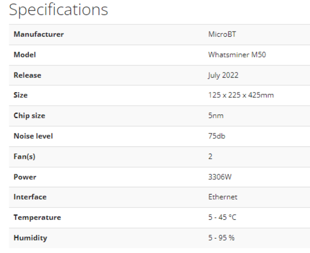The width and height of the screenshot is (310, 253).
Task: Click the 75db noise value
Action: pyautogui.click(x=216, y=136)
